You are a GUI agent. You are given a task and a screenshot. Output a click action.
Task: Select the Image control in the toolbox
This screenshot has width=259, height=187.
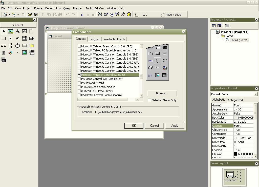pyautogui.click(x=25, y=53)
